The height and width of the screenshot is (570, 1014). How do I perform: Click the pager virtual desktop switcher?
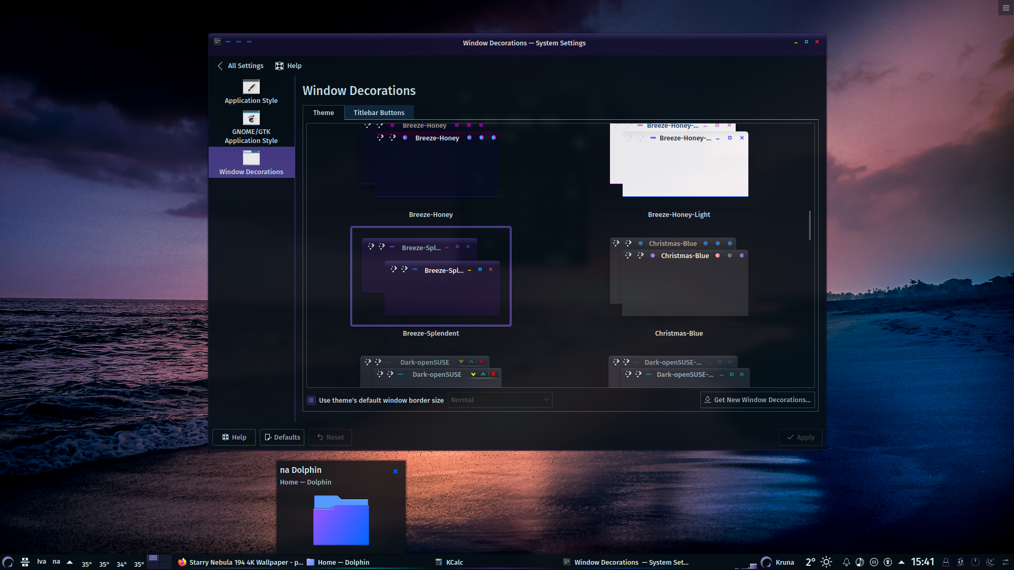click(x=159, y=562)
